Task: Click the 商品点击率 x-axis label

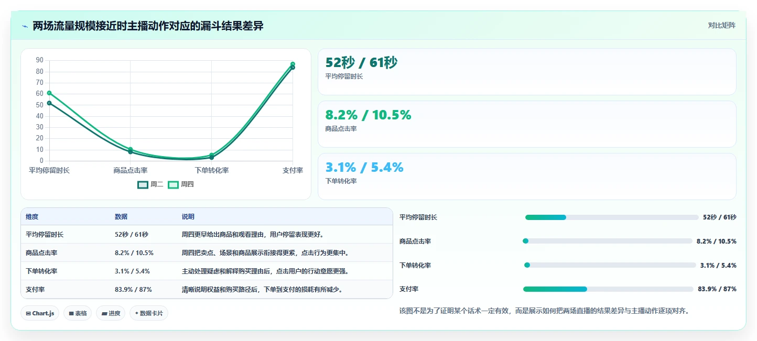Action: [x=130, y=170]
